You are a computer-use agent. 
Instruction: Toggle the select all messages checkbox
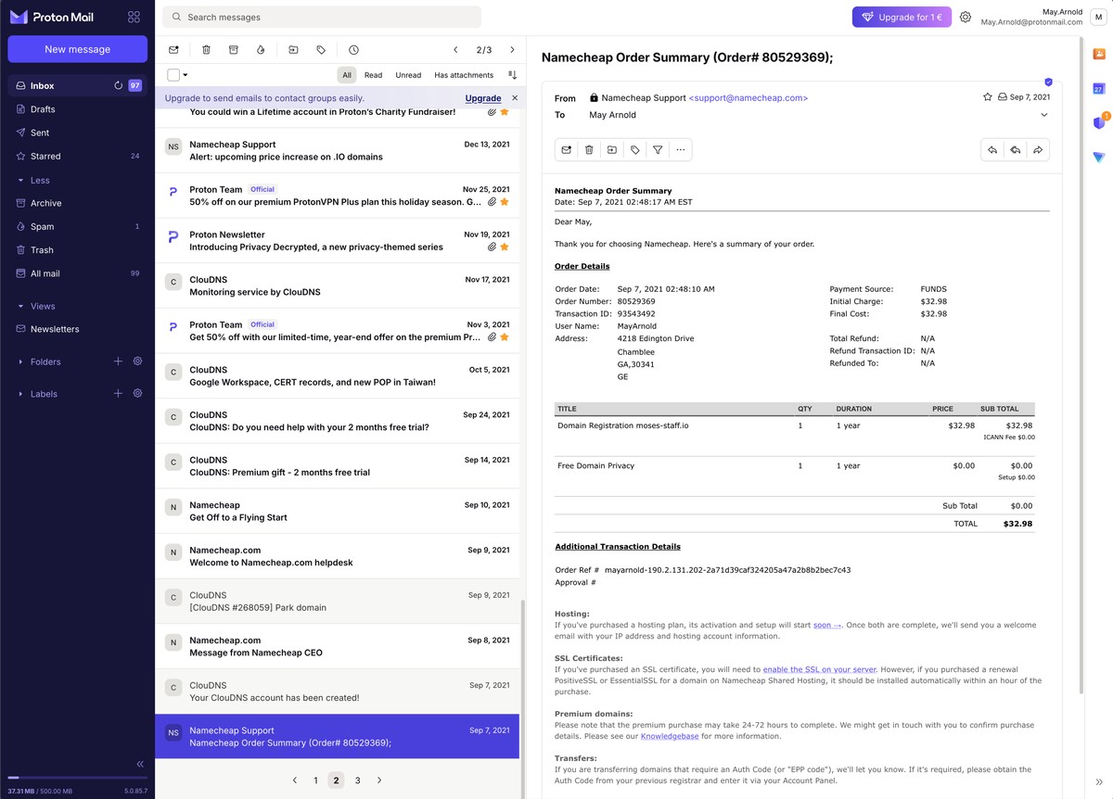[x=173, y=75]
